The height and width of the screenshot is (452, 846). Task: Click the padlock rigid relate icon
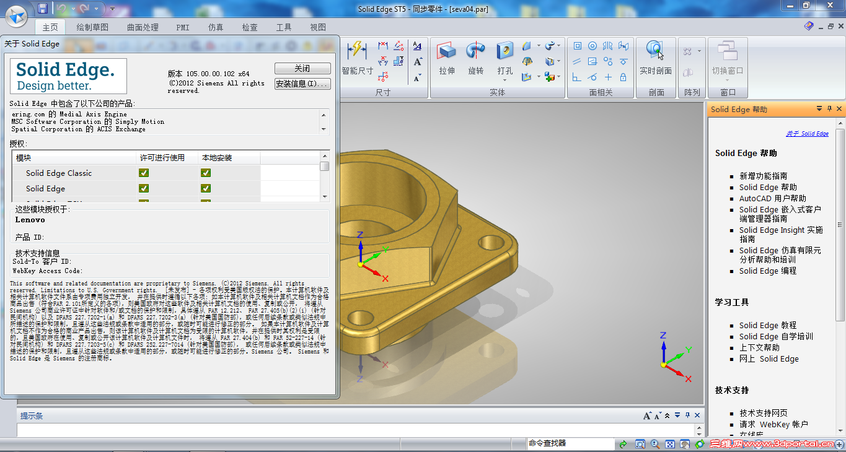[x=623, y=77]
